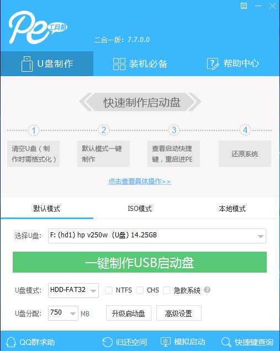The width and height of the screenshot is (280, 351).
Task: Switch to the ISO模式 tab
Action: (140, 209)
